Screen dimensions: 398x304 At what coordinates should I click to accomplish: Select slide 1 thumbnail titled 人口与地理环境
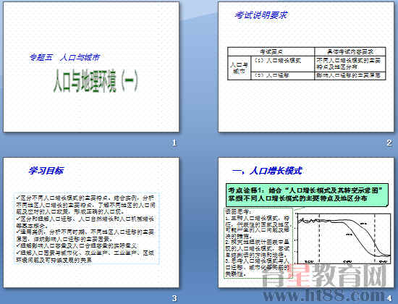pyautogui.click(x=91, y=67)
